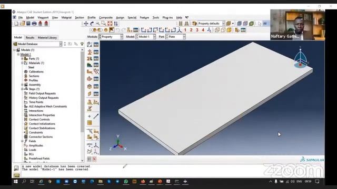337x189 pixels.
Task: Toggle perspective view icon in toolbar
Action: click(x=186, y=24)
